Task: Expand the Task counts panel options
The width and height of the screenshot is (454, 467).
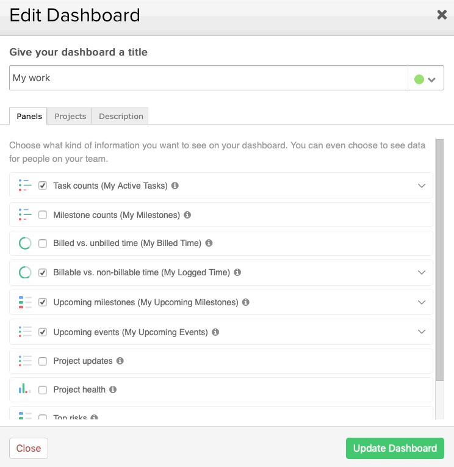Action: coord(422,186)
